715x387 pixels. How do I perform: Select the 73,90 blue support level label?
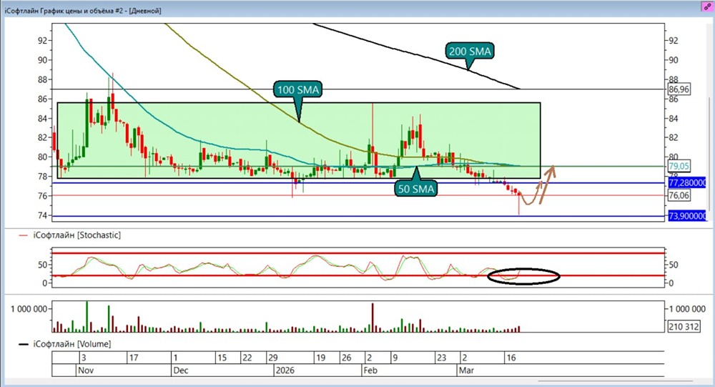coord(687,216)
